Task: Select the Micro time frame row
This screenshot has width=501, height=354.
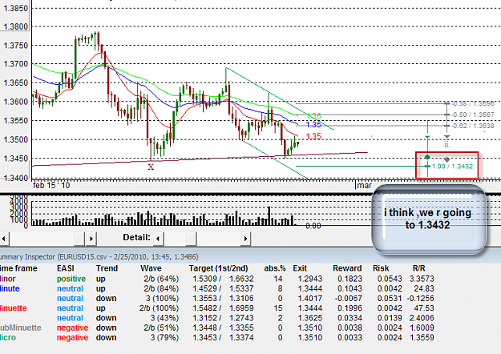Action: 217,338
